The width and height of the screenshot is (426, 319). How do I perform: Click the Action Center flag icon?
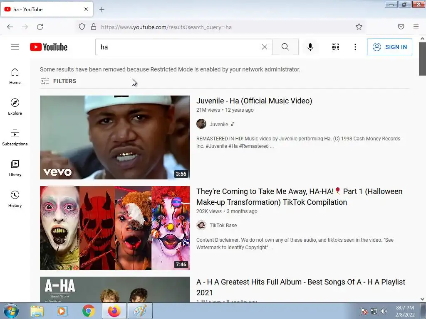[364, 311]
